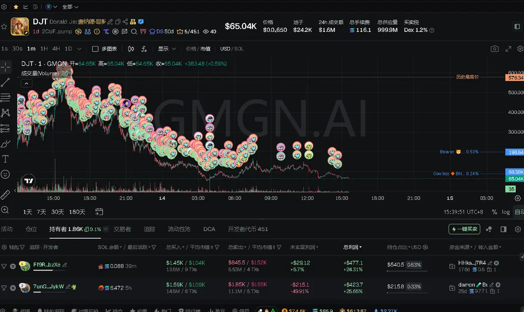Take a chart snapshot with the camera icon
The height and width of the screenshot is (312, 524).
point(494,49)
